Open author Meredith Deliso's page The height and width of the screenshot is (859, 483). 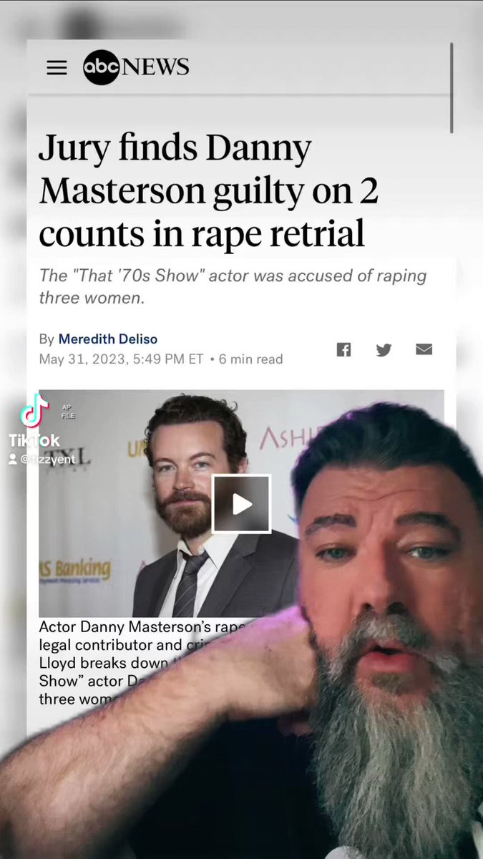pos(108,339)
